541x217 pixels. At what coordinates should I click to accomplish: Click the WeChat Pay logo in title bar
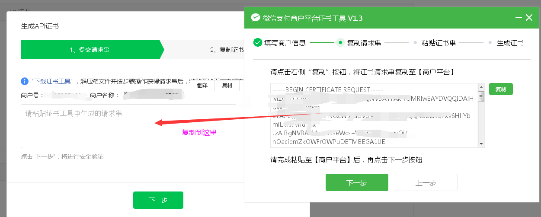(256, 18)
